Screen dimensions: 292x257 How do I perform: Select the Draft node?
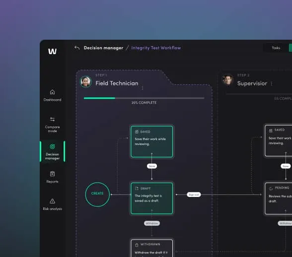152,198
